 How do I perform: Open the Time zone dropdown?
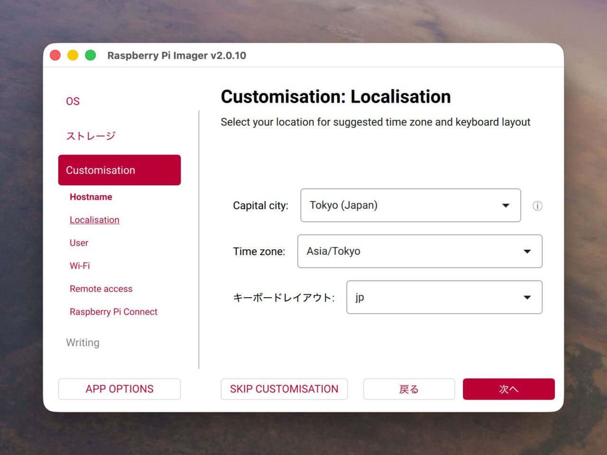coord(420,251)
